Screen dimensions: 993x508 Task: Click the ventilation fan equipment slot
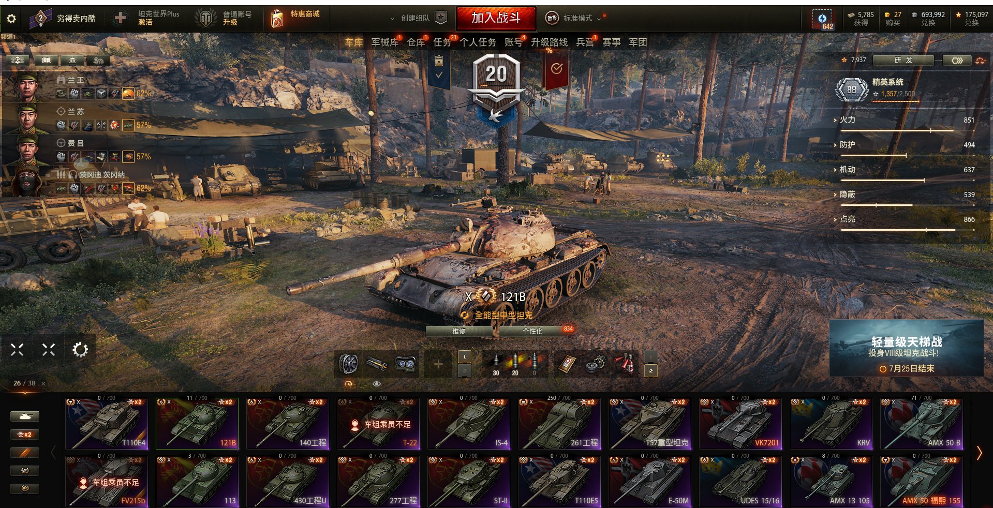coord(349,364)
